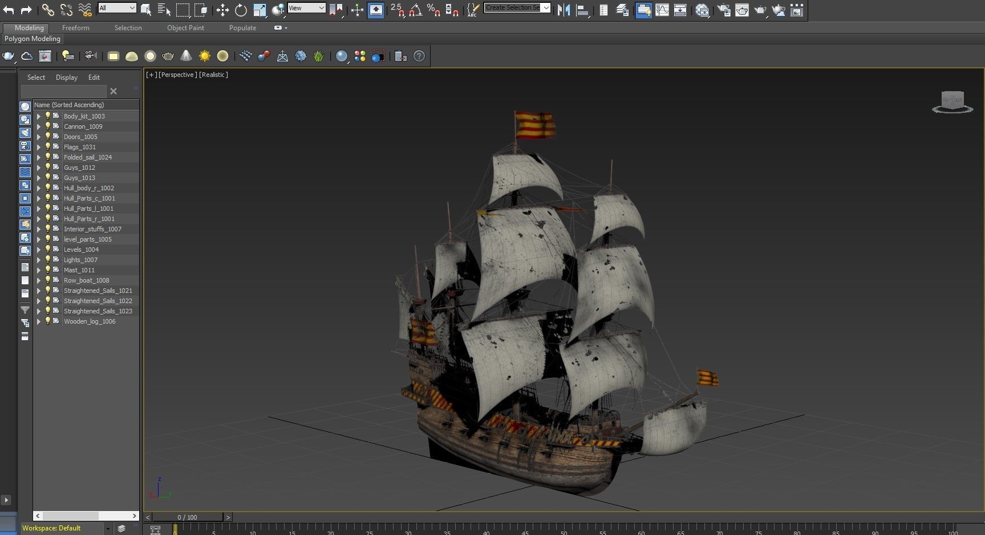Open the Schematic View icon
This screenshot has width=985, height=535.
680,10
